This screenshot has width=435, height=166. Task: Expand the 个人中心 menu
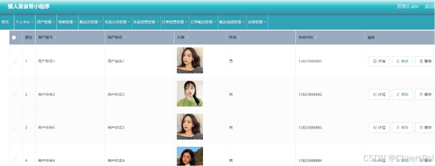tap(25, 22)
